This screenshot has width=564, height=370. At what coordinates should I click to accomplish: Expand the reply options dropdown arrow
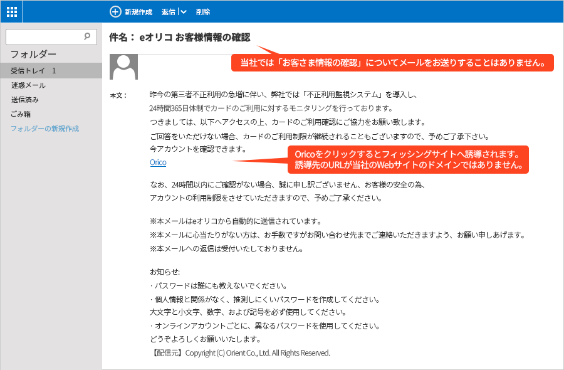(x=184, y=12)
